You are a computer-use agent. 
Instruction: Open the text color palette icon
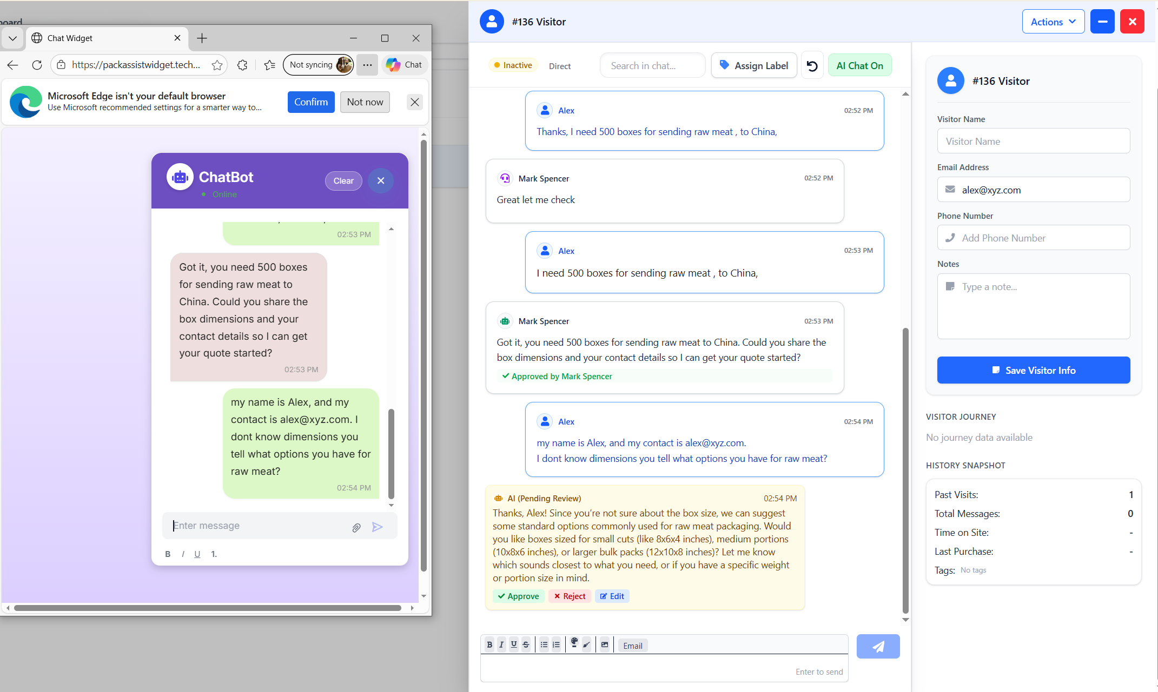coord(574,643)
